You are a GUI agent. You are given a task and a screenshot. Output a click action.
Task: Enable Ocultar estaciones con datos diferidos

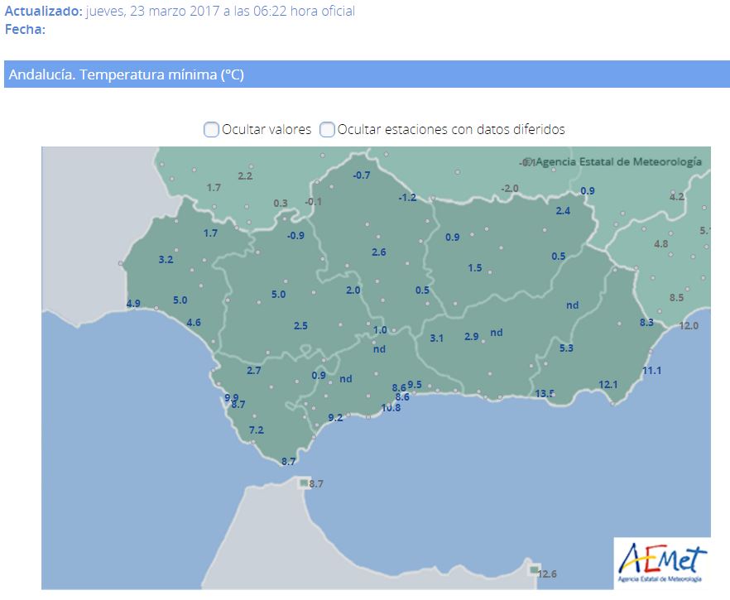pyautogui.click(x=328, y=129)
